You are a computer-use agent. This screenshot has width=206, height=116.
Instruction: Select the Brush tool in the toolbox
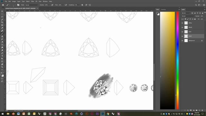pos(2,34)
